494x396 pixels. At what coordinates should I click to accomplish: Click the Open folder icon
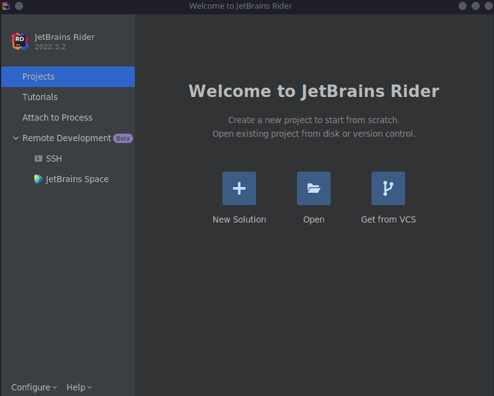[x=314, y=188]
